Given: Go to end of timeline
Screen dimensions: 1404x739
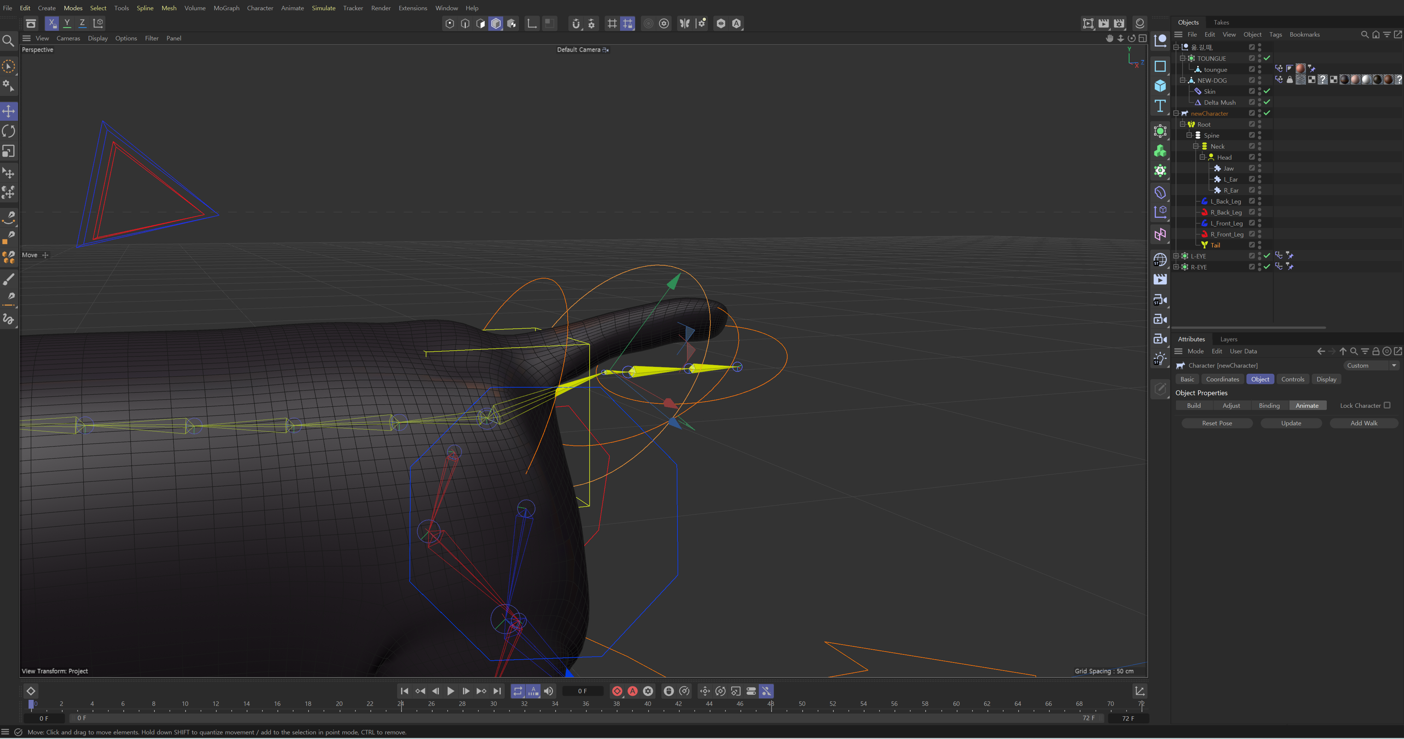Looking at the screenshot, I should tap(497, 691).
